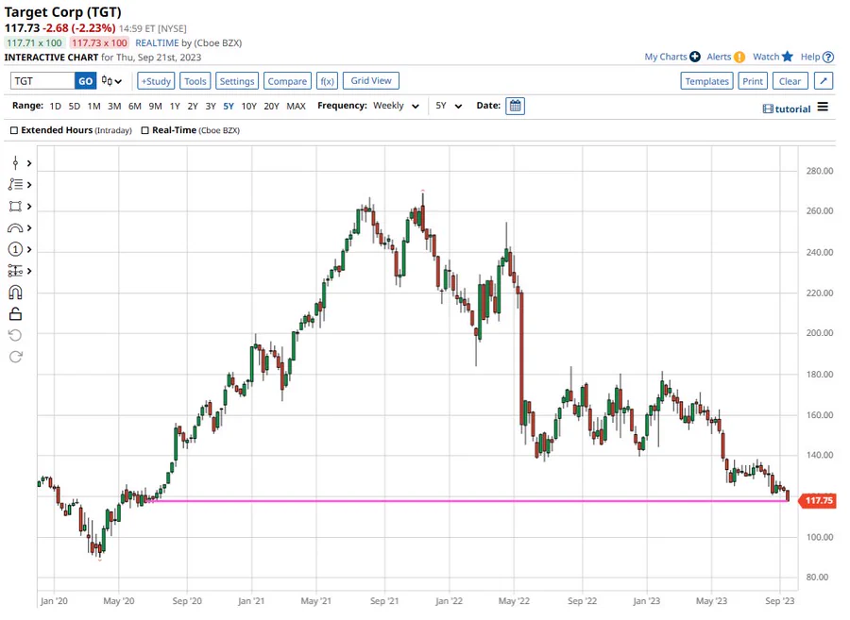Click the Print button
The height and width of the screenshot is (620, 850).
(x=753, y=81)
